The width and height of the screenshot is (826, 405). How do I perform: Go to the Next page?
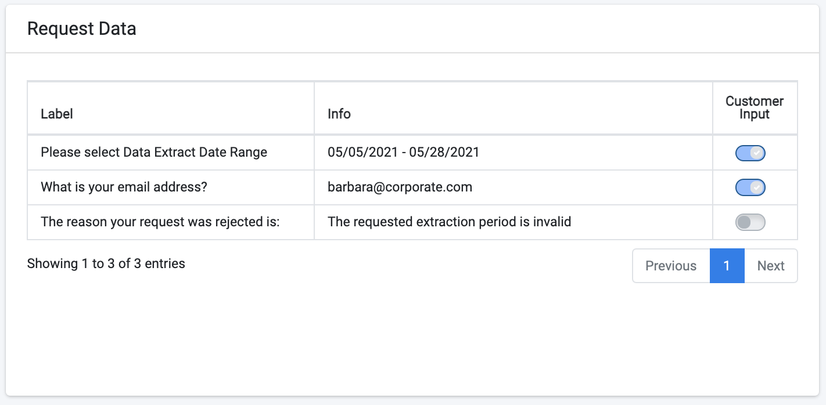[771, 266]
